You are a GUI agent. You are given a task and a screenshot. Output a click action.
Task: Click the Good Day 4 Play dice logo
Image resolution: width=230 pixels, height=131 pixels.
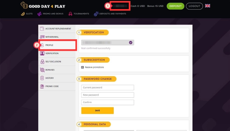(x=24, y=6)
